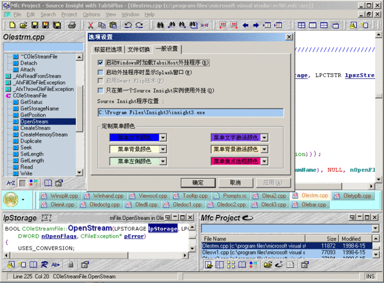Click the Copy toolbar icon

click(x=102, y=25)
